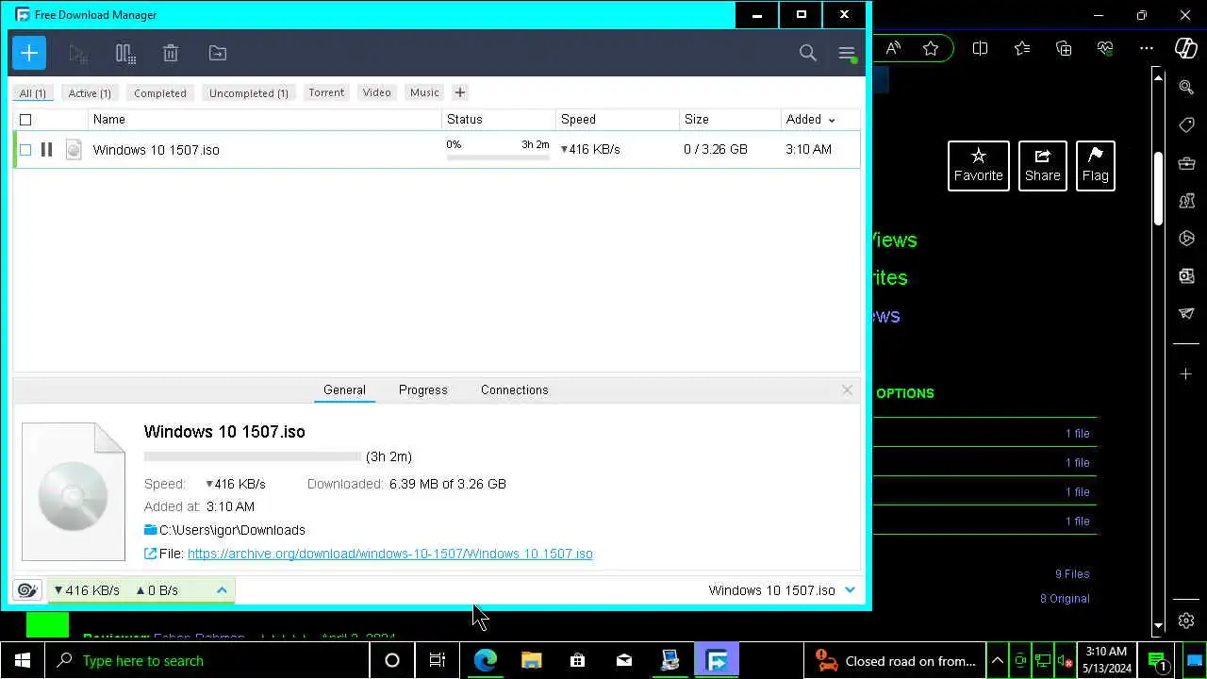Pause the Windows 10 1507.iso download
The image size is (1207, 679).
46,149
